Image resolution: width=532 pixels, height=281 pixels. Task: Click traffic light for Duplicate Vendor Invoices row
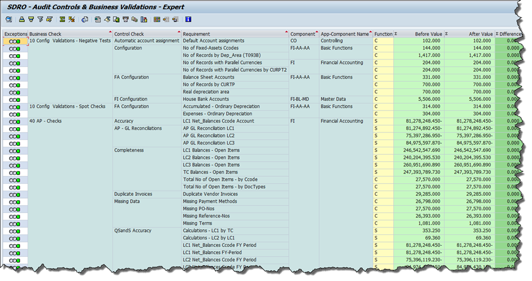tap(14, 195)
